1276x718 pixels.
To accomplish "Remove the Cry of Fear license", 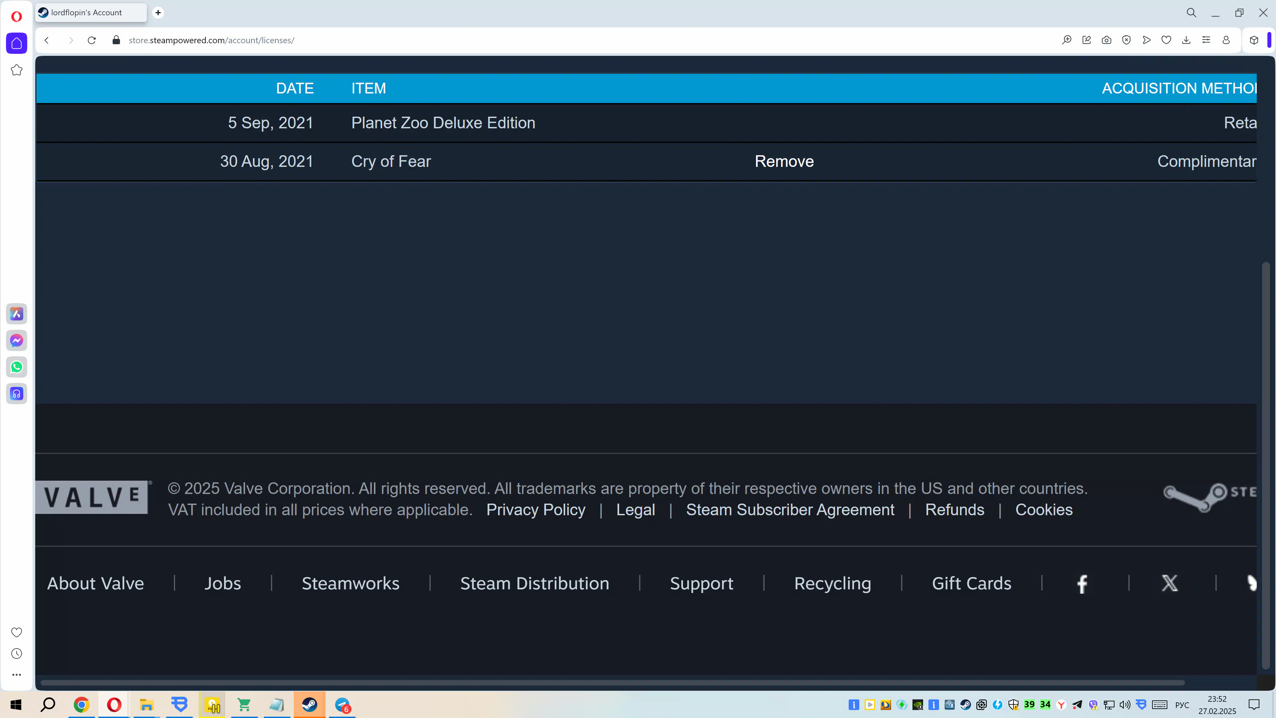I will pyautogui.click(x=784, y=162).
